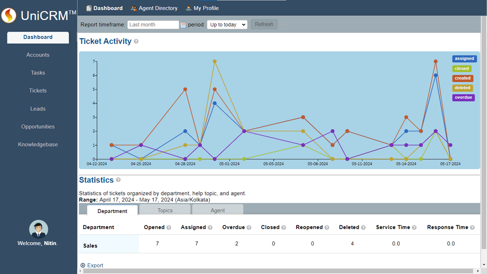487x274 pixels.
Task: Hide the overdue series via legend
Action: [463, 98]
